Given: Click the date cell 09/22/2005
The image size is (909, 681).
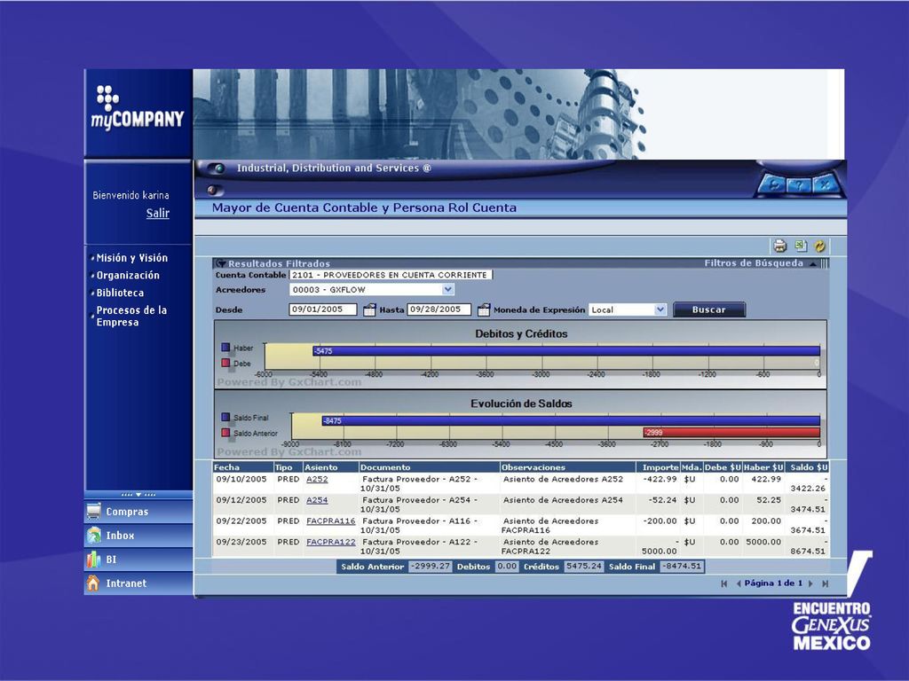Looking at the screenshot, I should tap(241, 521).
